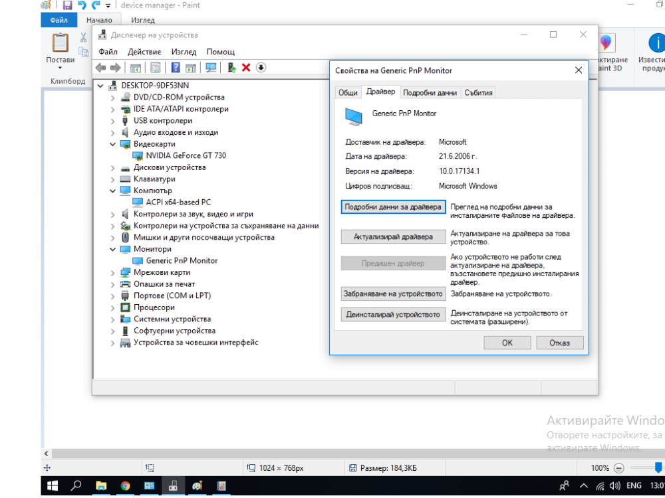Screen dimensions: 665x498
Task: Click the volume speaker icon in system tray
Action: tap(614, 486)
